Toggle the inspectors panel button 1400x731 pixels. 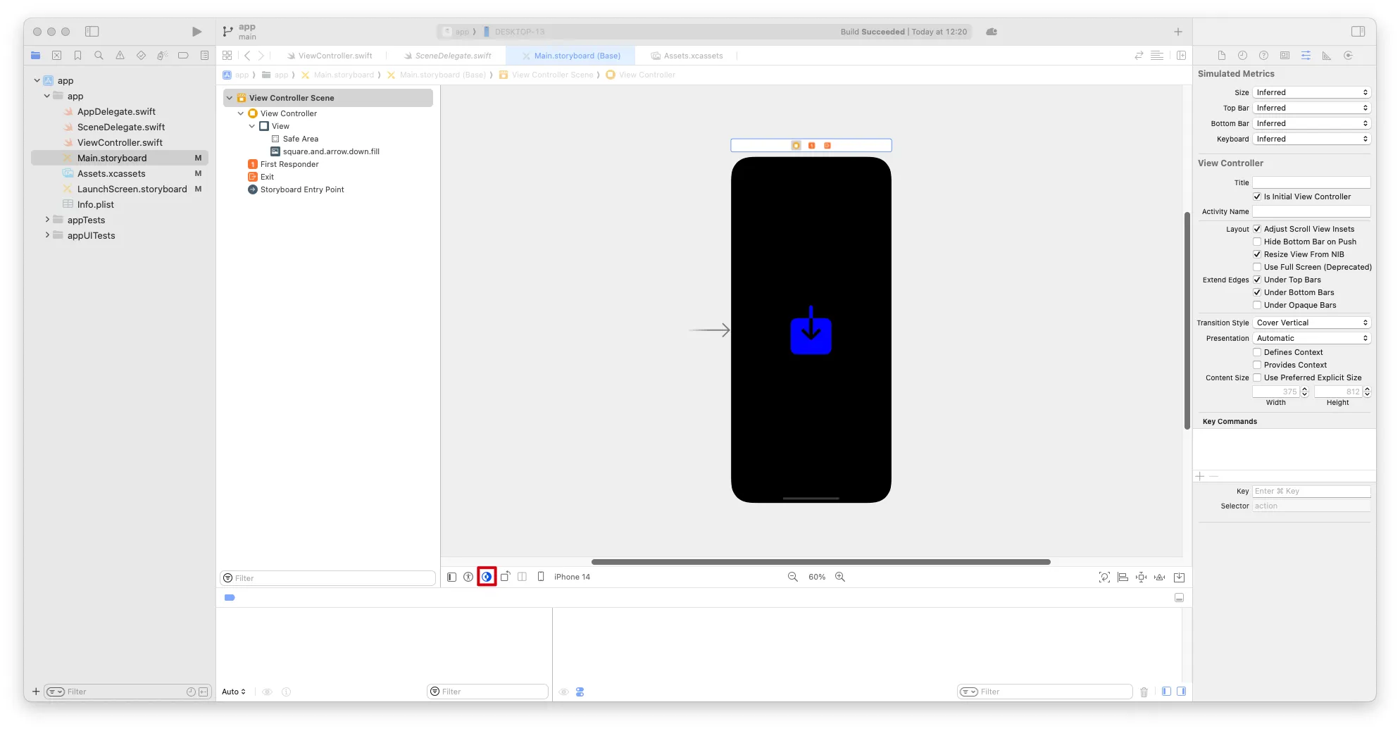coord(1358,32)
